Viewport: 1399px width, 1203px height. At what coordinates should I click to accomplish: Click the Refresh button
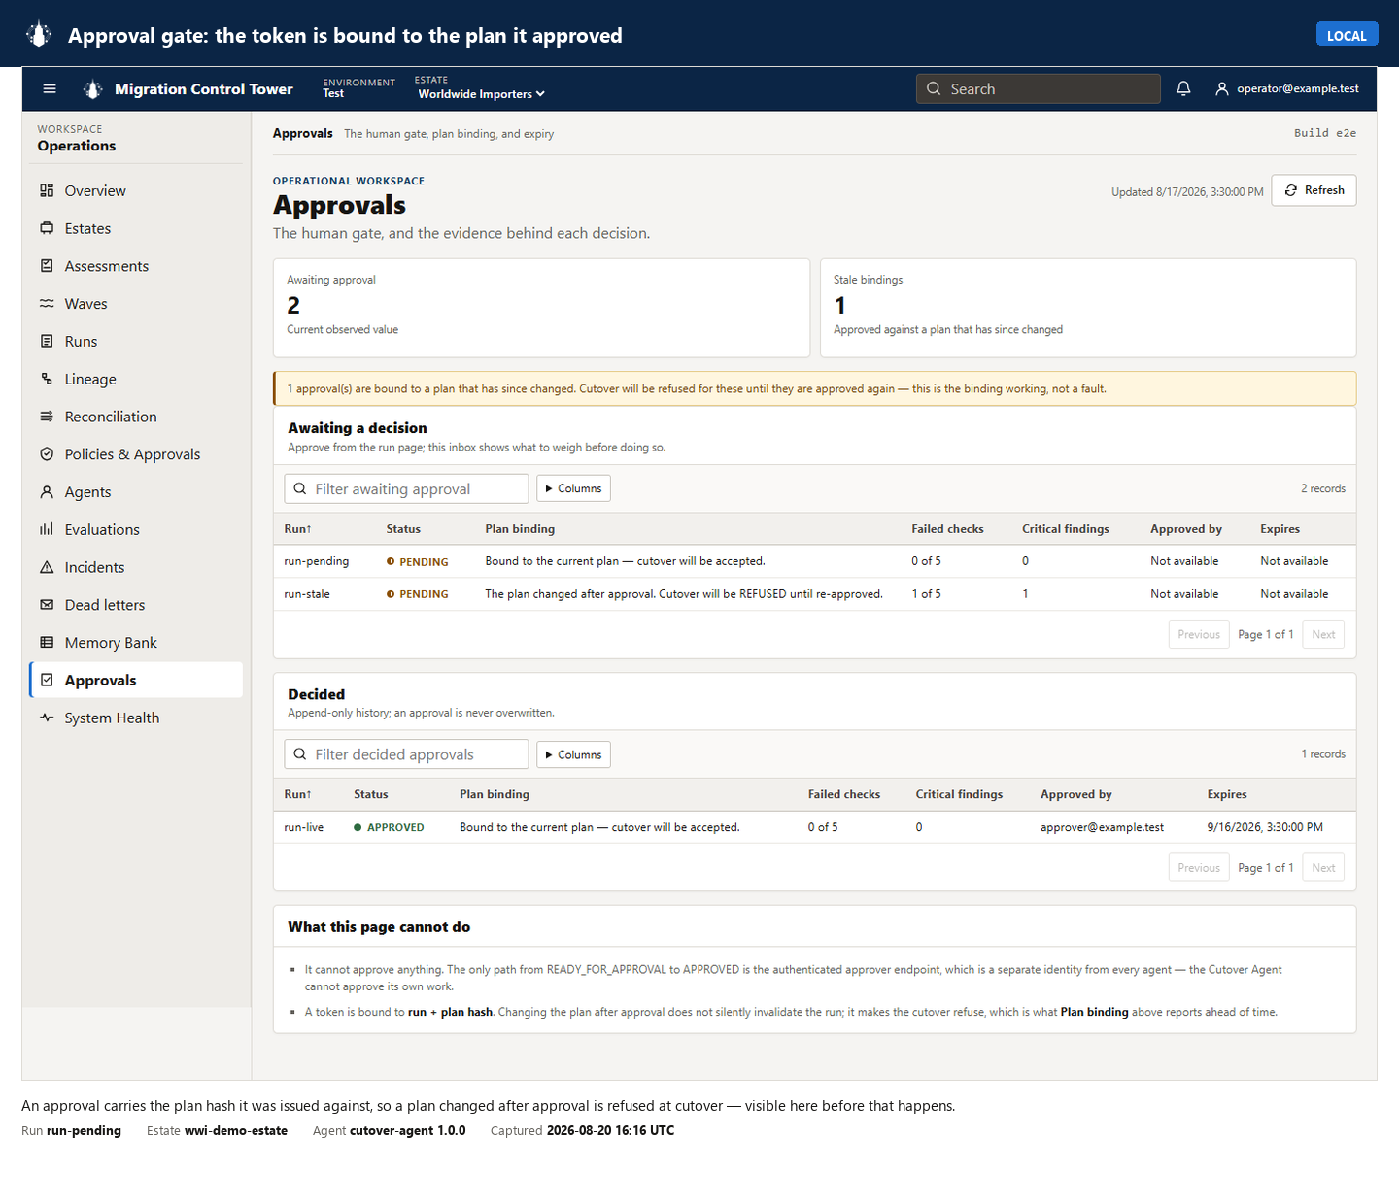1314,190
